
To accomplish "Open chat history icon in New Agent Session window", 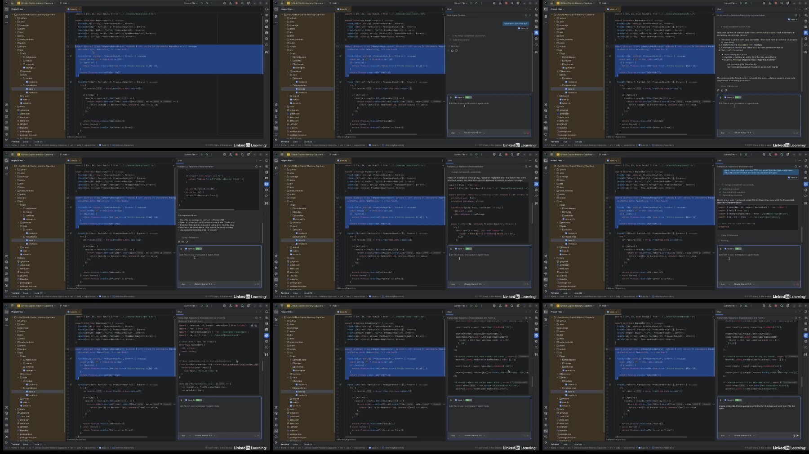I will [x=526, y=15].
